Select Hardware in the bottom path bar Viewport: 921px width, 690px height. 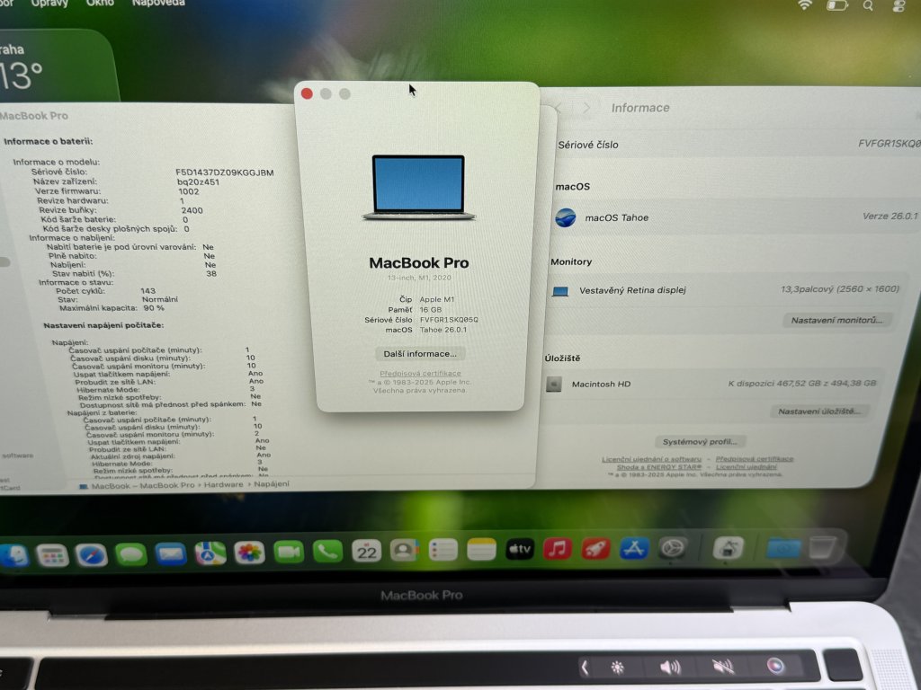pos(223,485)
